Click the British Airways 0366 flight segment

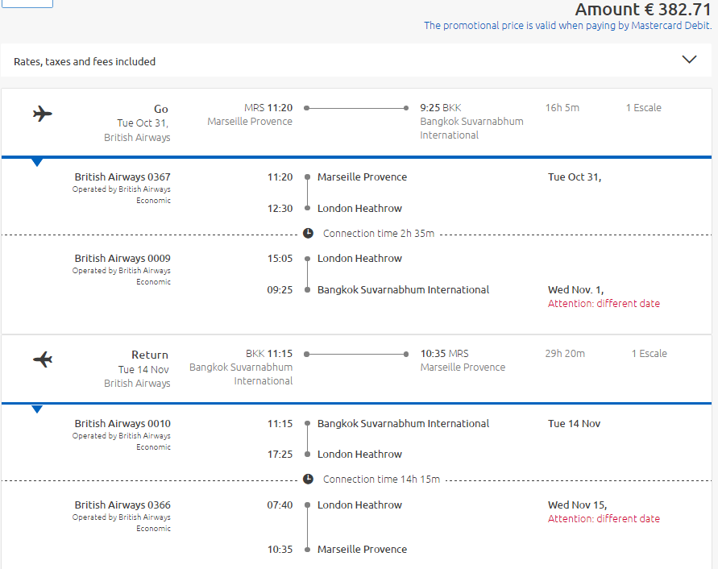click(356, 527)
